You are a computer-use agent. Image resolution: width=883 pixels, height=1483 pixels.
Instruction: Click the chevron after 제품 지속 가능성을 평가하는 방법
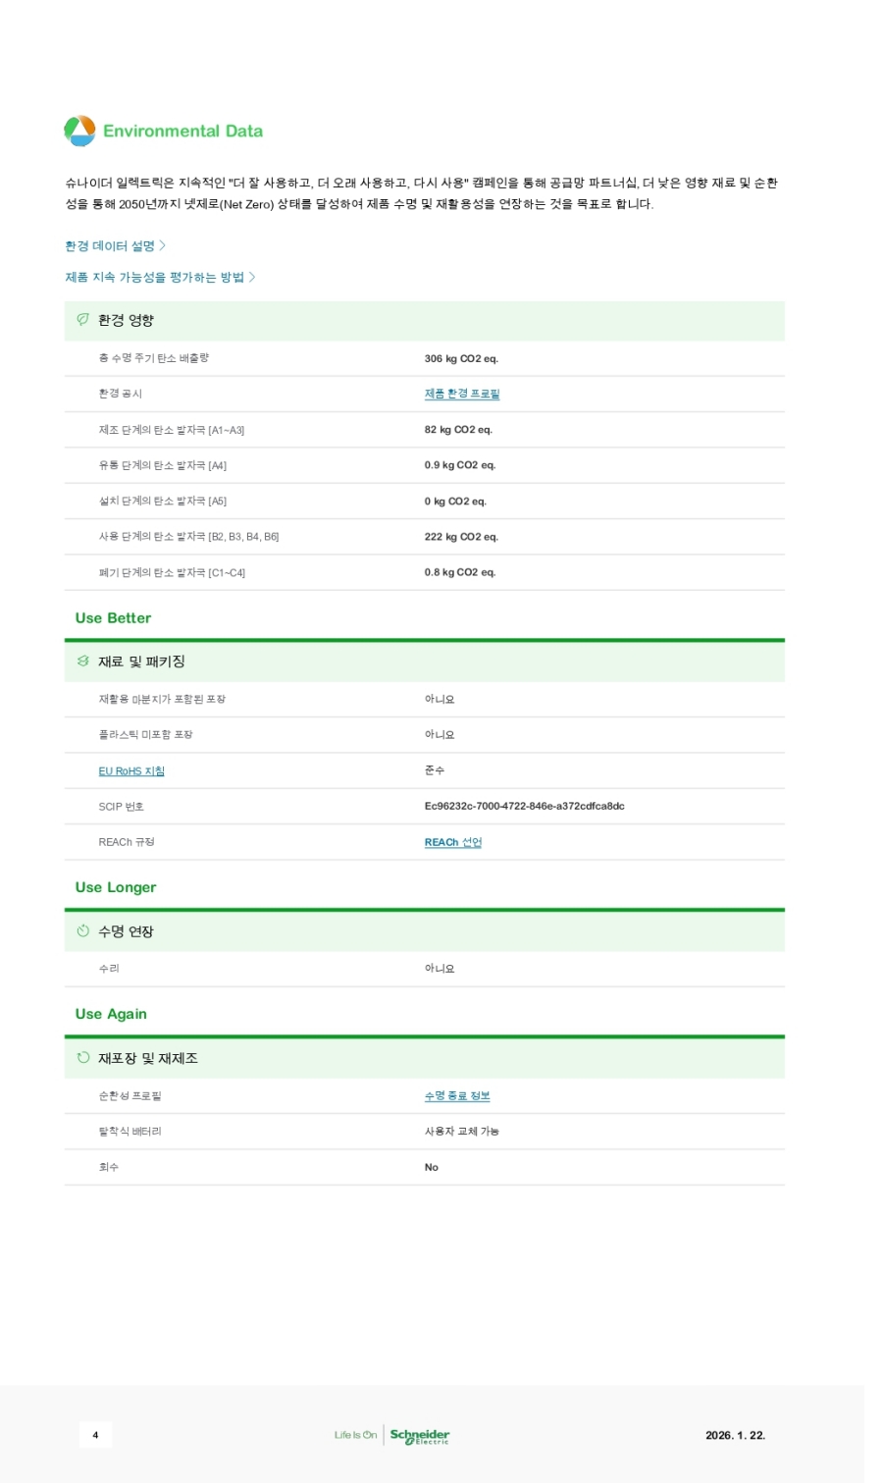tap(252, 278)
